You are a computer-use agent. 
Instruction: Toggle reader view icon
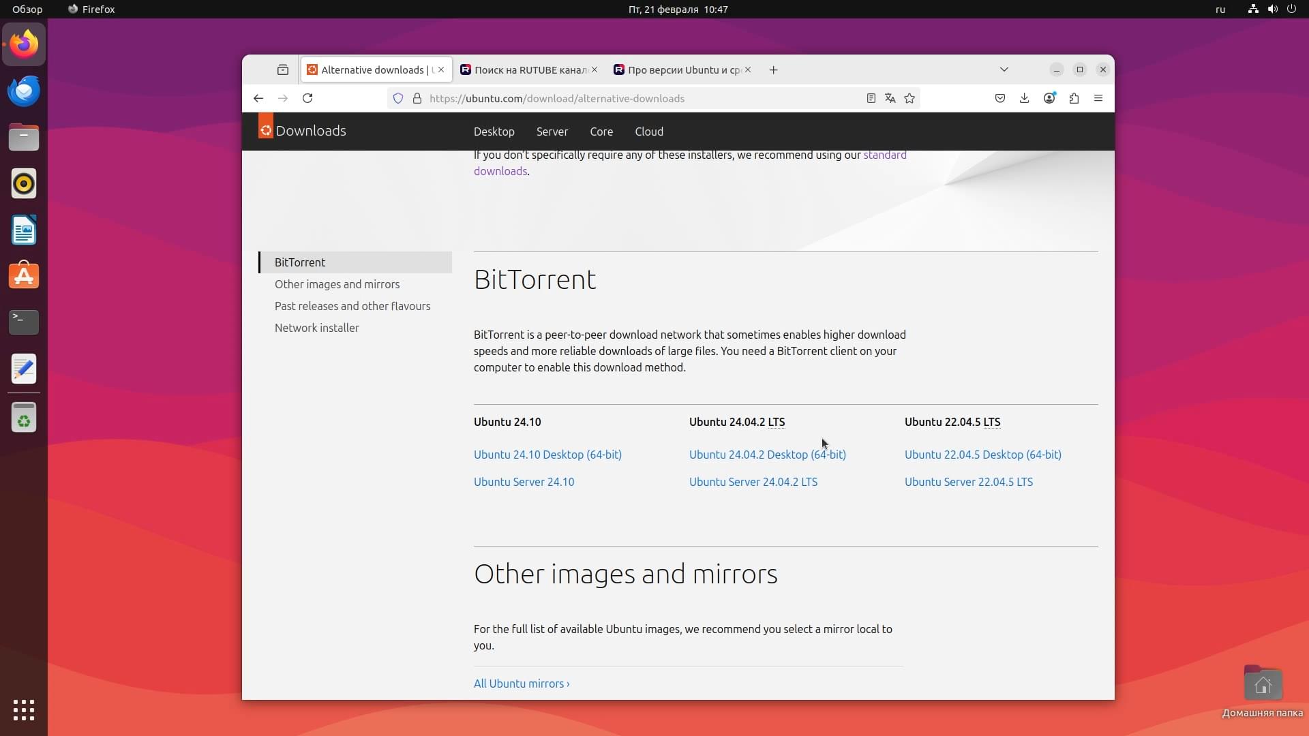coord(871,98)
